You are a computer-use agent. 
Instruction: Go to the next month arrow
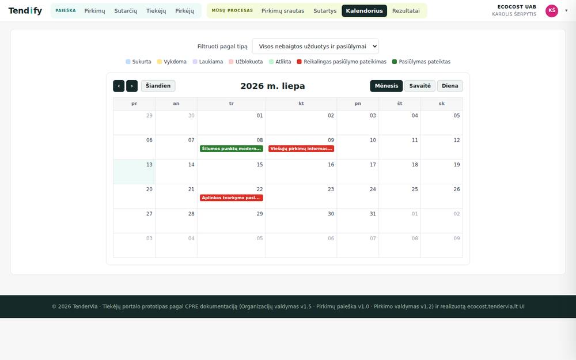pos(132,86)
